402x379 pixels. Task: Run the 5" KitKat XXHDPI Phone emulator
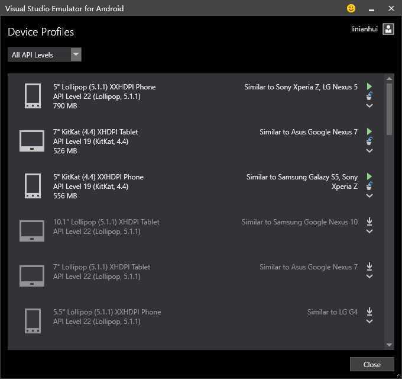tap(369, 176)
